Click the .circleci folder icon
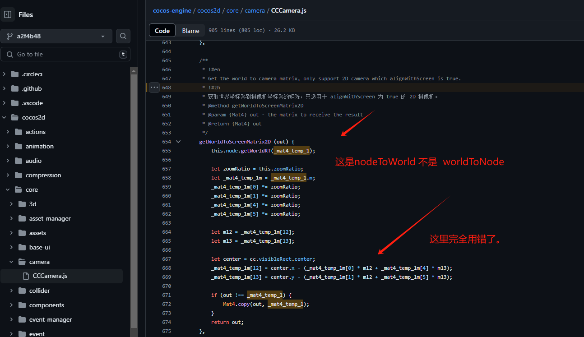Image resolution: width=584 pixels, height=337 pixels. (15, 74)
